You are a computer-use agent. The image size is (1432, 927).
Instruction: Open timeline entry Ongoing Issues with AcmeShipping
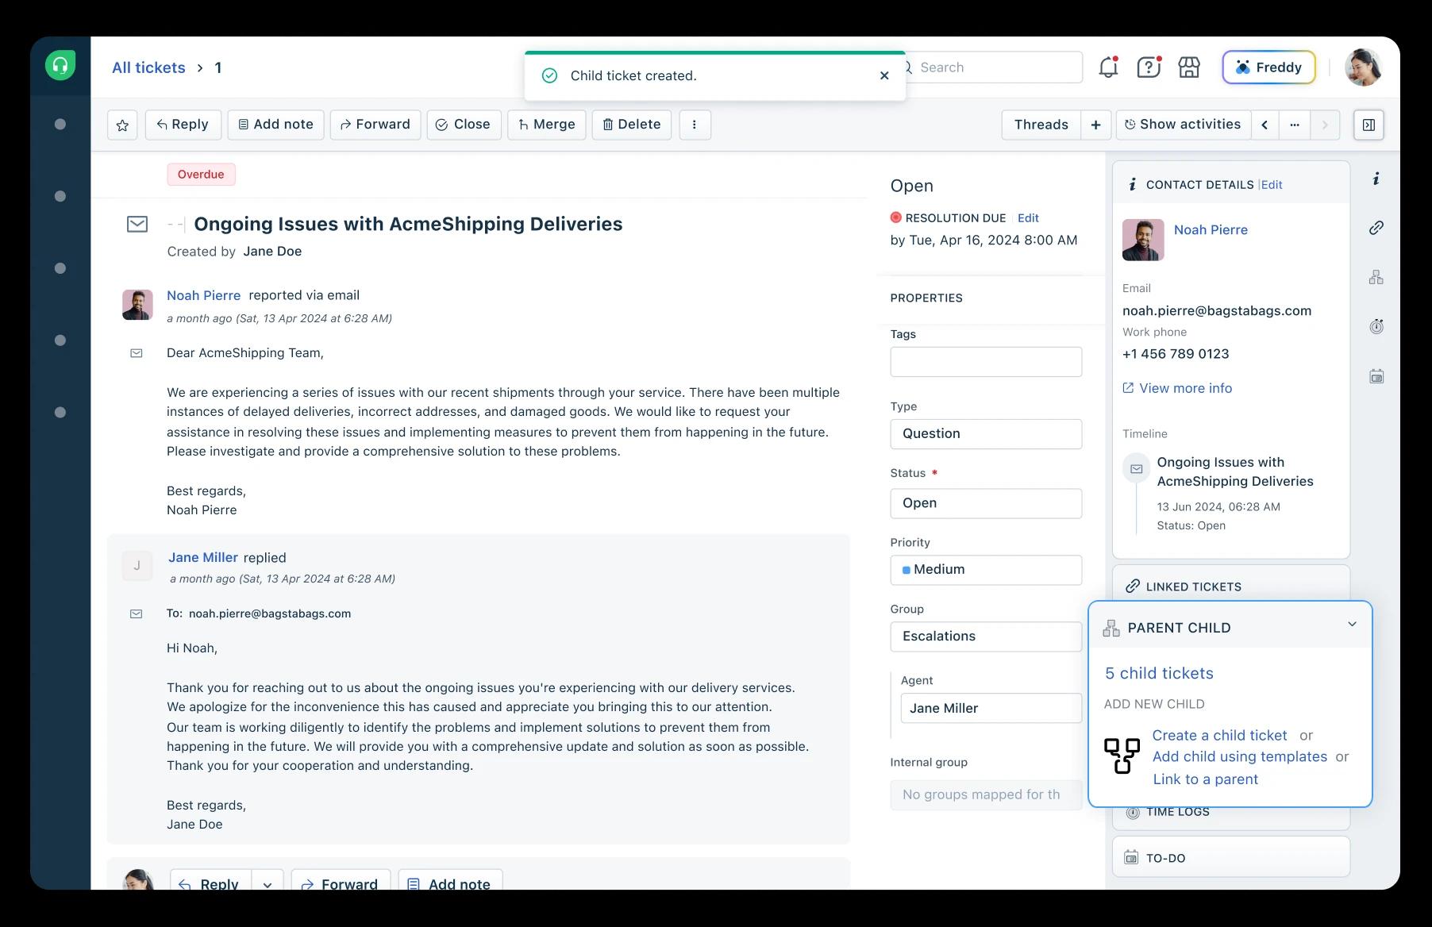pyautogui.click(x=1234, y=471)
